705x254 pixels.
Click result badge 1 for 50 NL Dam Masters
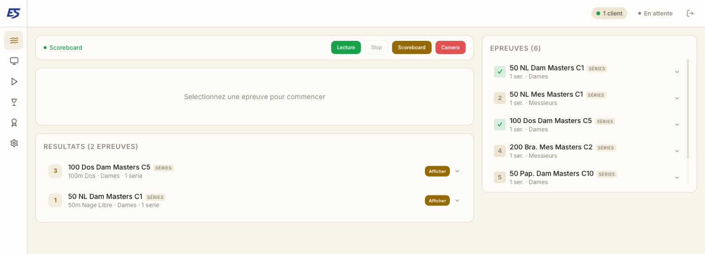click(x=55, y=200)
